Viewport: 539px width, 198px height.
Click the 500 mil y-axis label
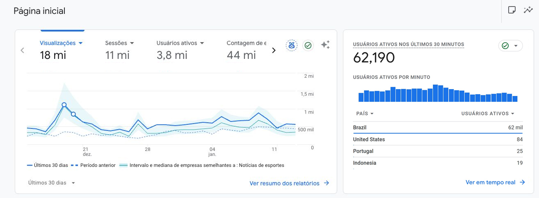tap(306, 130)
